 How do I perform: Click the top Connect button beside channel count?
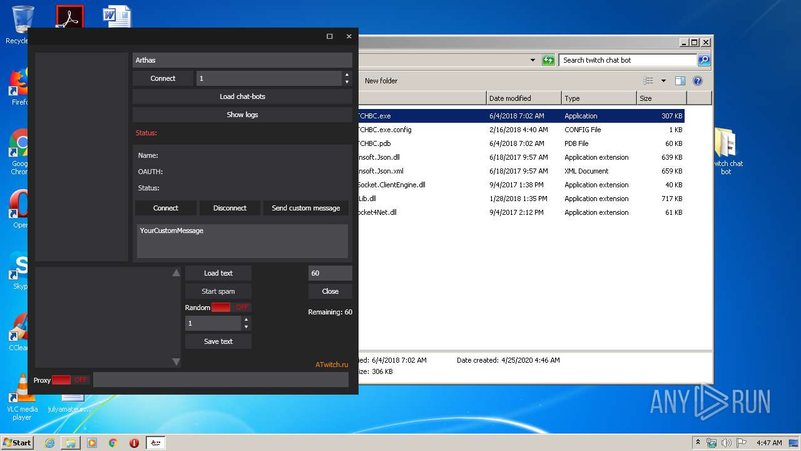(163, 78)
